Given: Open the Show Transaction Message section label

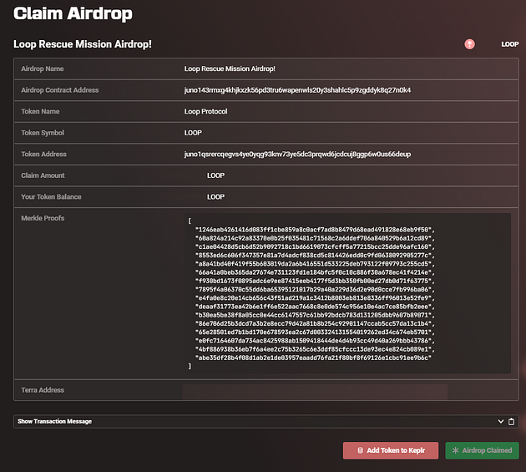Looking at the screenshot, I should click(x=54, y=421).
